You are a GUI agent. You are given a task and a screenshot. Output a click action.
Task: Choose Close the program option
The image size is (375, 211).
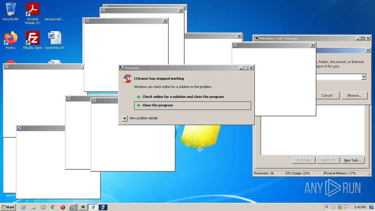tap(192, 105)
